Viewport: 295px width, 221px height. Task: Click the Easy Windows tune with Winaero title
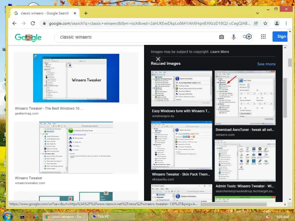tap(181, 111)
